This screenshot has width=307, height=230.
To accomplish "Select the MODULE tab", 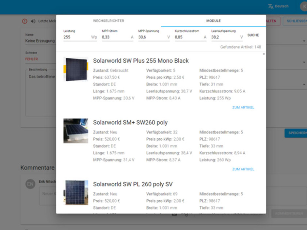I will (x=213, y=21).
